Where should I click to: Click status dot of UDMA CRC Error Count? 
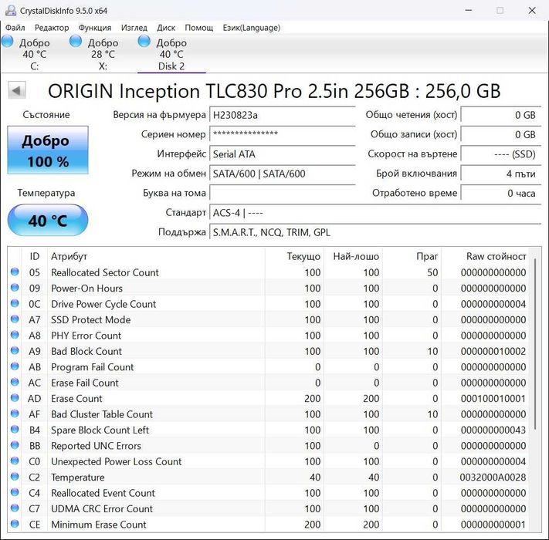[x=15, y=508]
